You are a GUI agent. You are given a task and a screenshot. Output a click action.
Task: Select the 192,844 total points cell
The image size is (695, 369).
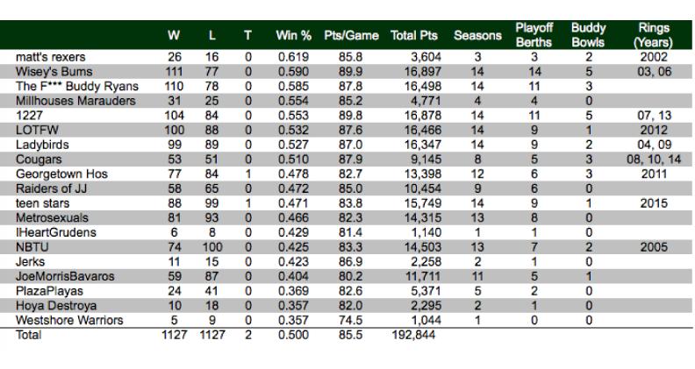(413, 335)
